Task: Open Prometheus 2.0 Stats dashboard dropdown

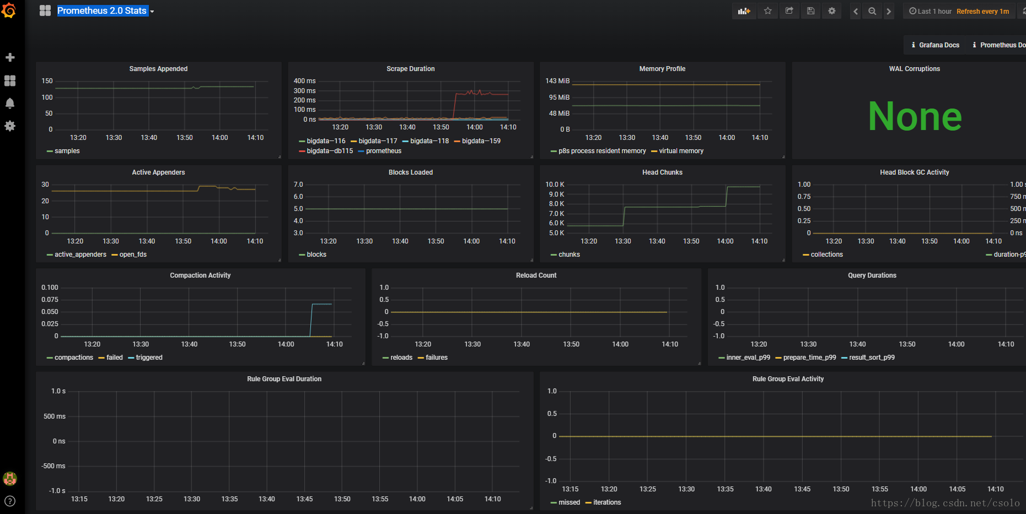Action: click(x=105, y=10)
